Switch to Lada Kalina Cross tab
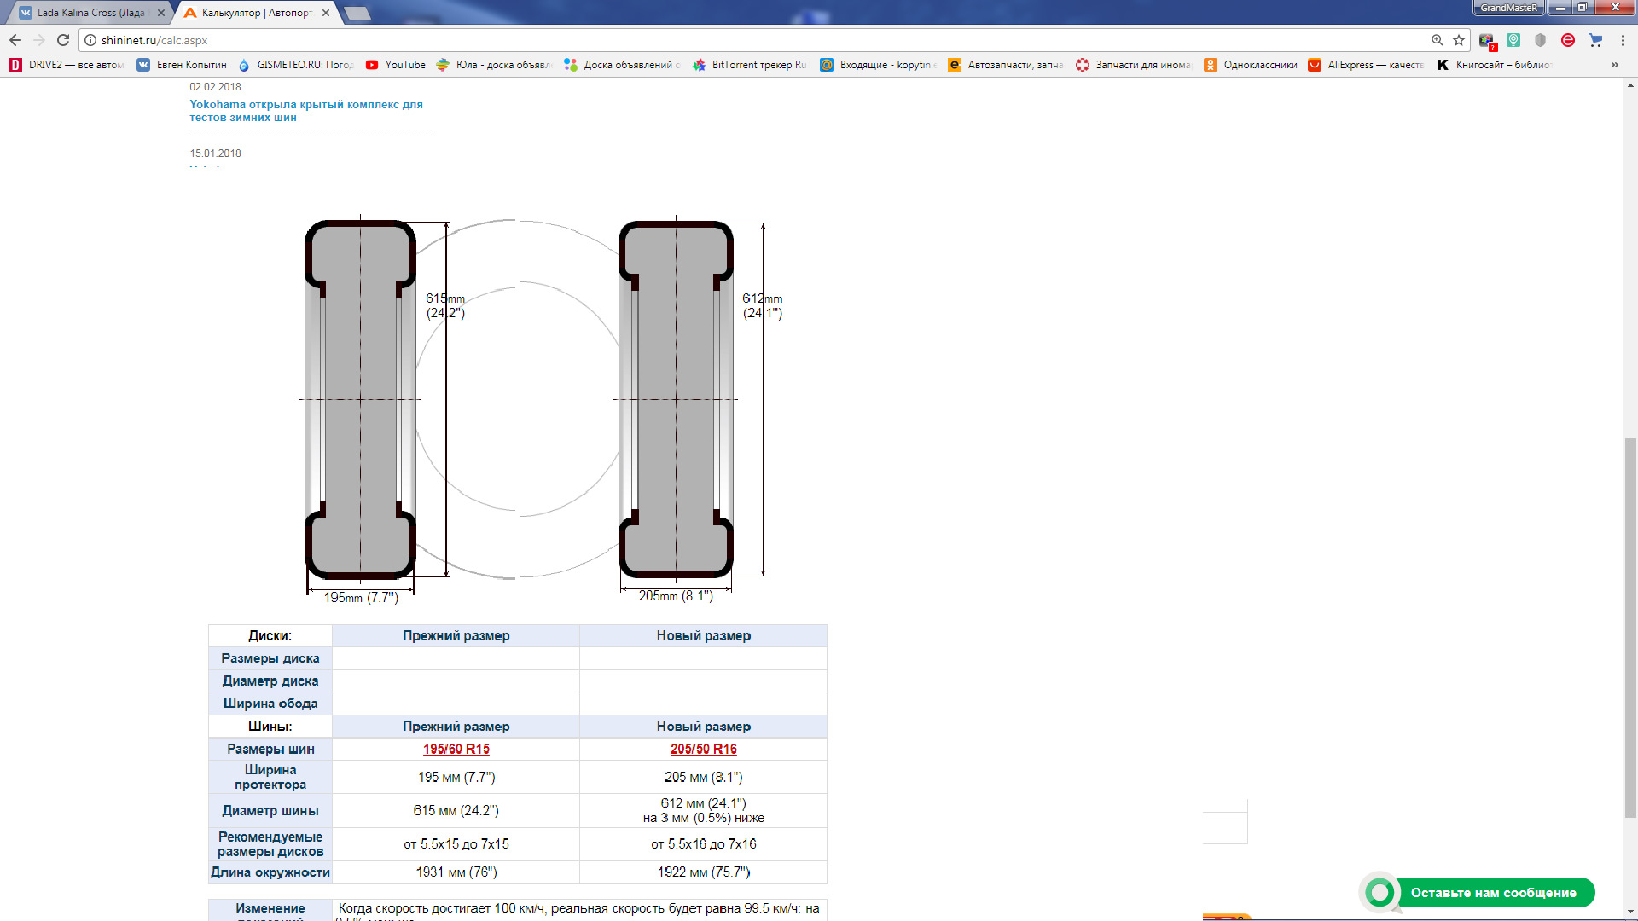The height and width of the screenshot is (921, 1638). [x=90, y=13]
